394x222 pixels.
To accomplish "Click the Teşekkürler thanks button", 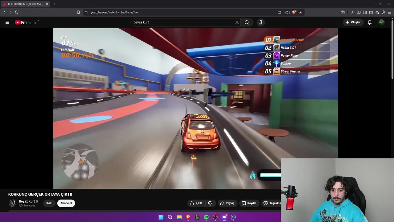I will [271, 203].
